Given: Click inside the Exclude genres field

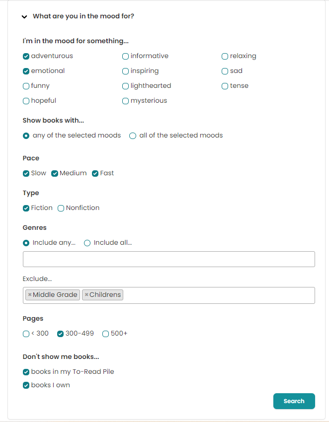Looking at the screenshot, I should click(x=219, y=295).
